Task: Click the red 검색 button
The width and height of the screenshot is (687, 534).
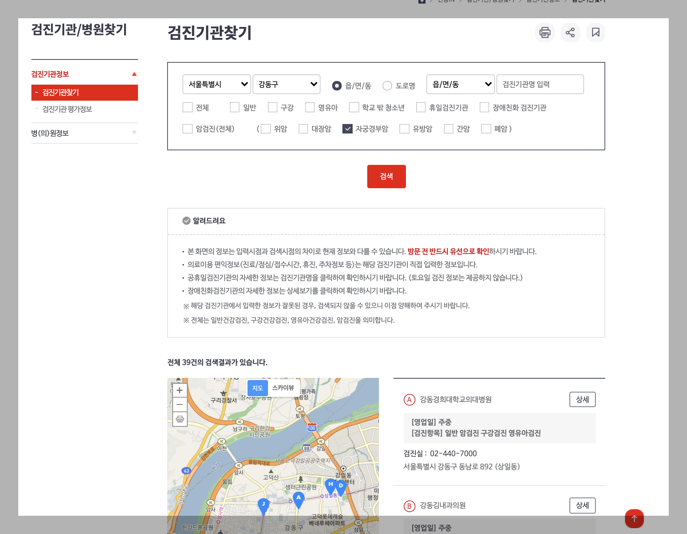Action: point(387,177)
